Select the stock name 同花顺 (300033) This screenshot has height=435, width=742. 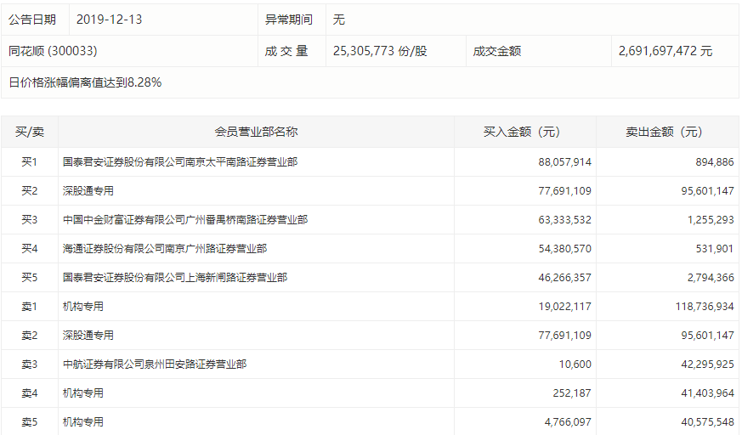pos(53,51)
